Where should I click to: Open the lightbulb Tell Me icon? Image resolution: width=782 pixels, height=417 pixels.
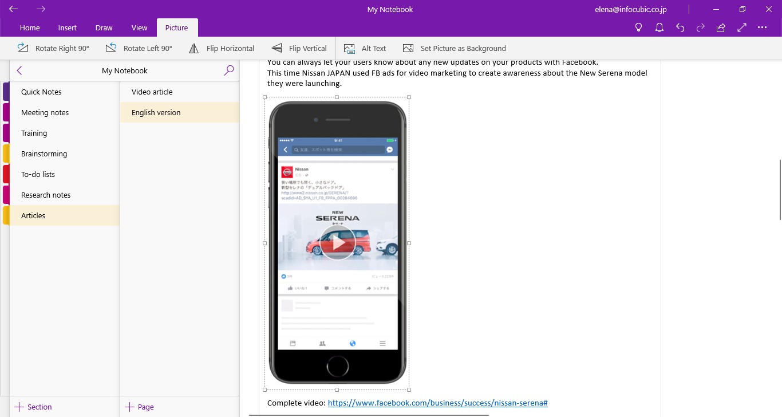639,27
